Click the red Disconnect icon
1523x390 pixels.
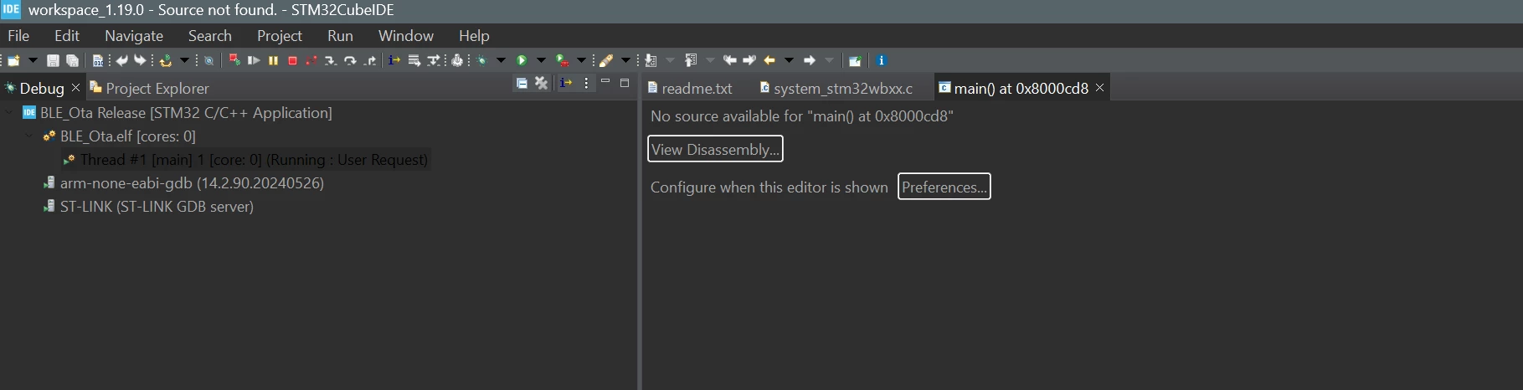pos(311,60)
